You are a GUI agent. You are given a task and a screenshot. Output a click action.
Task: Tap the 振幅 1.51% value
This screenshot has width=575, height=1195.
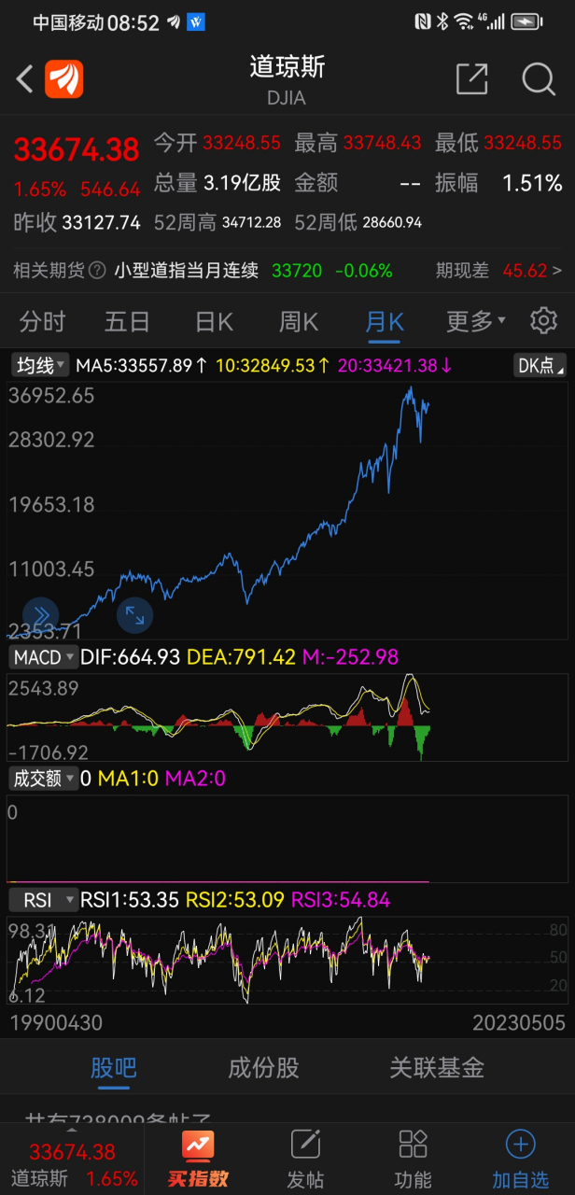coord(532,183)
